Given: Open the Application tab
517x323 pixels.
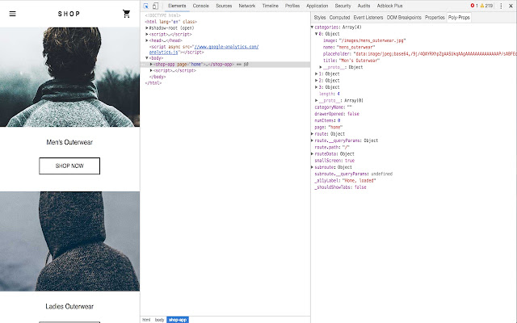Looking at the screenshot, I should point(317,6).
